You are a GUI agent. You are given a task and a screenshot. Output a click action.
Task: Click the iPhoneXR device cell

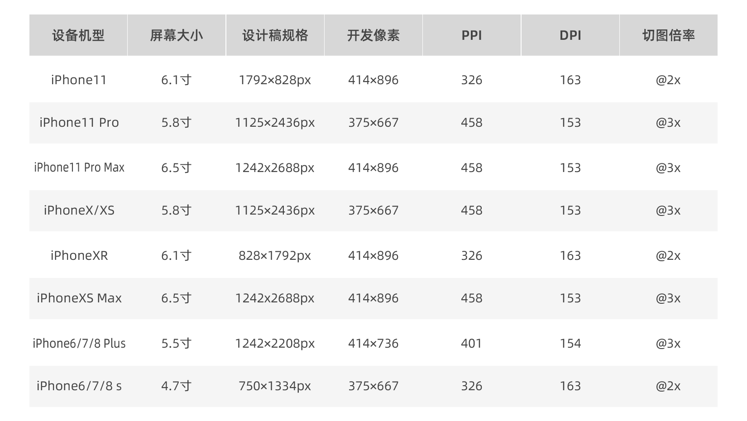(79, 256)
